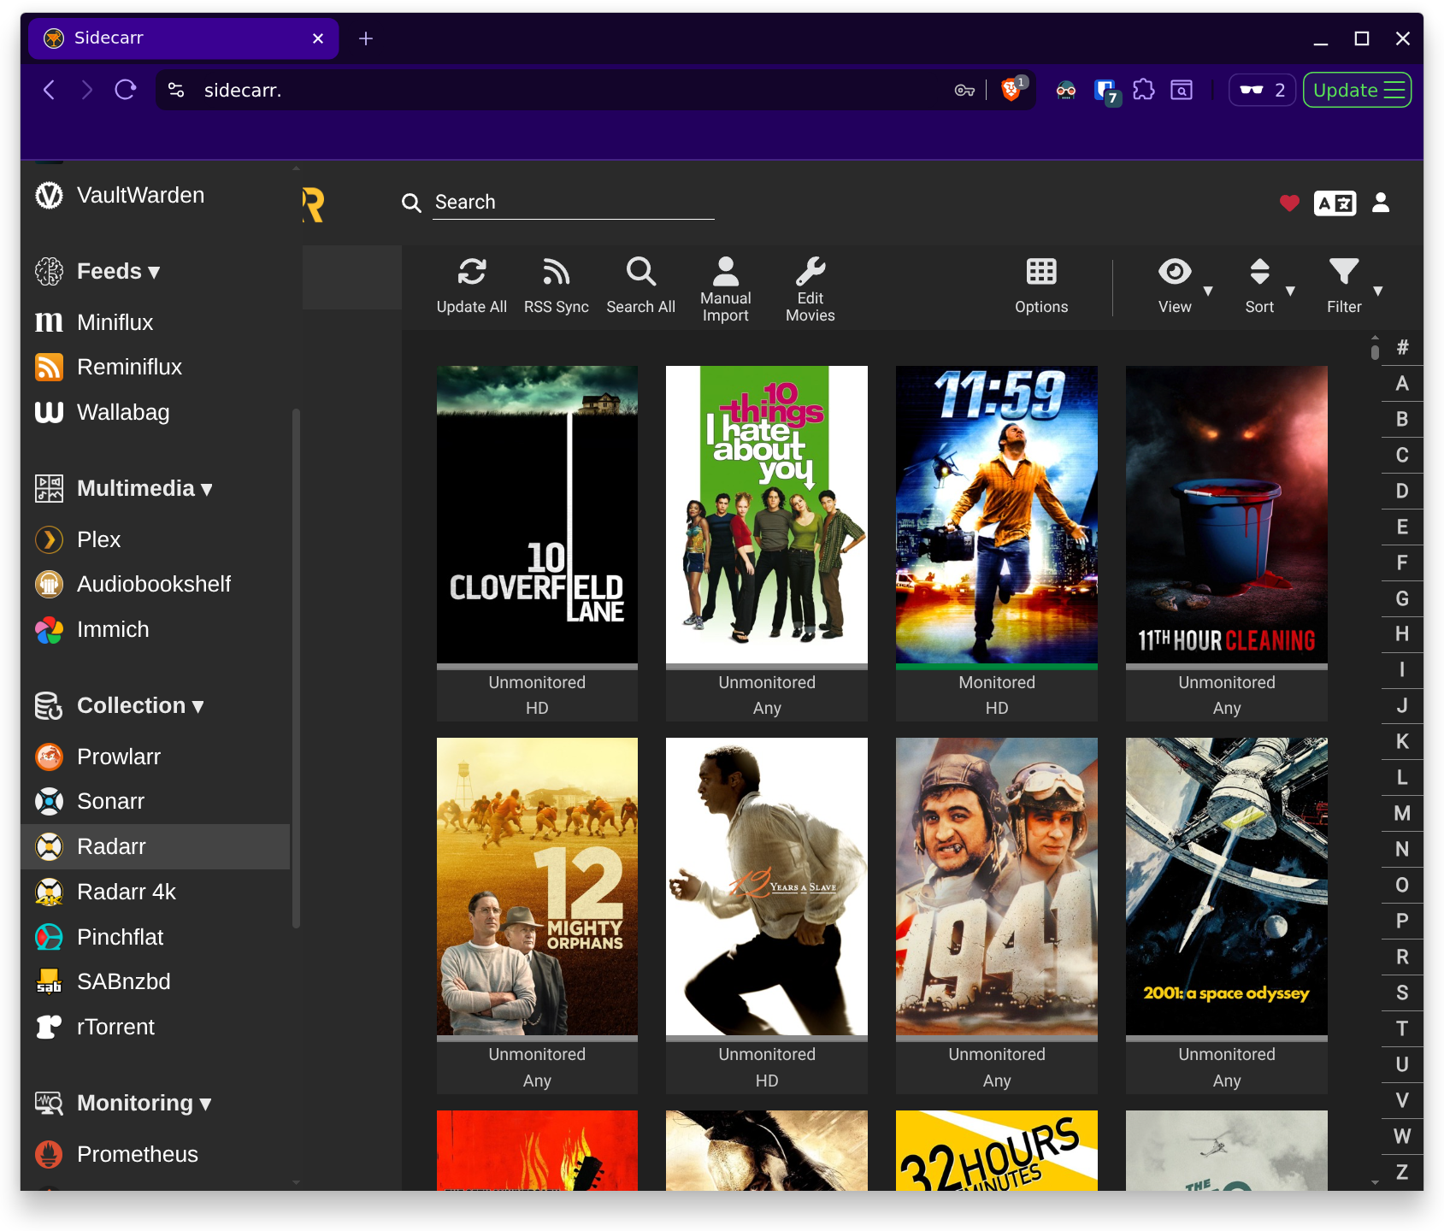This screenshot has width=1444, height=1231.
Task: Select the Sidecarr browser tab
Action: coord(183,38)
